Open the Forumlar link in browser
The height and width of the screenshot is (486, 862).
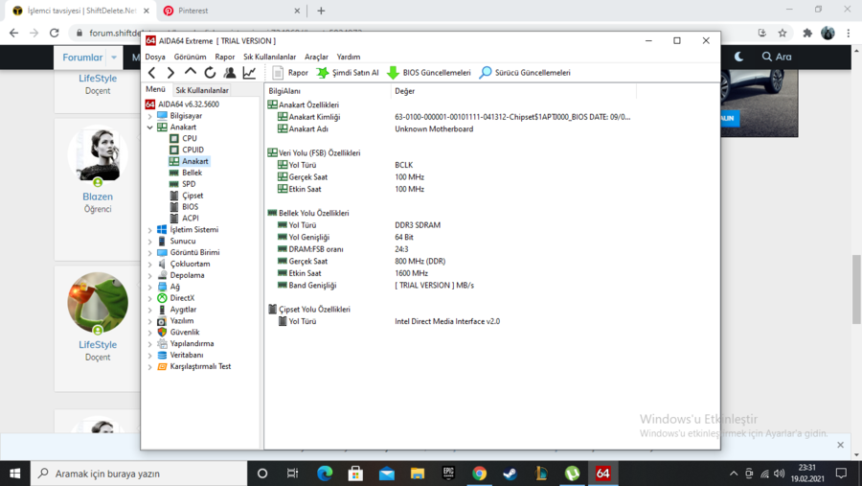[82, 58]
